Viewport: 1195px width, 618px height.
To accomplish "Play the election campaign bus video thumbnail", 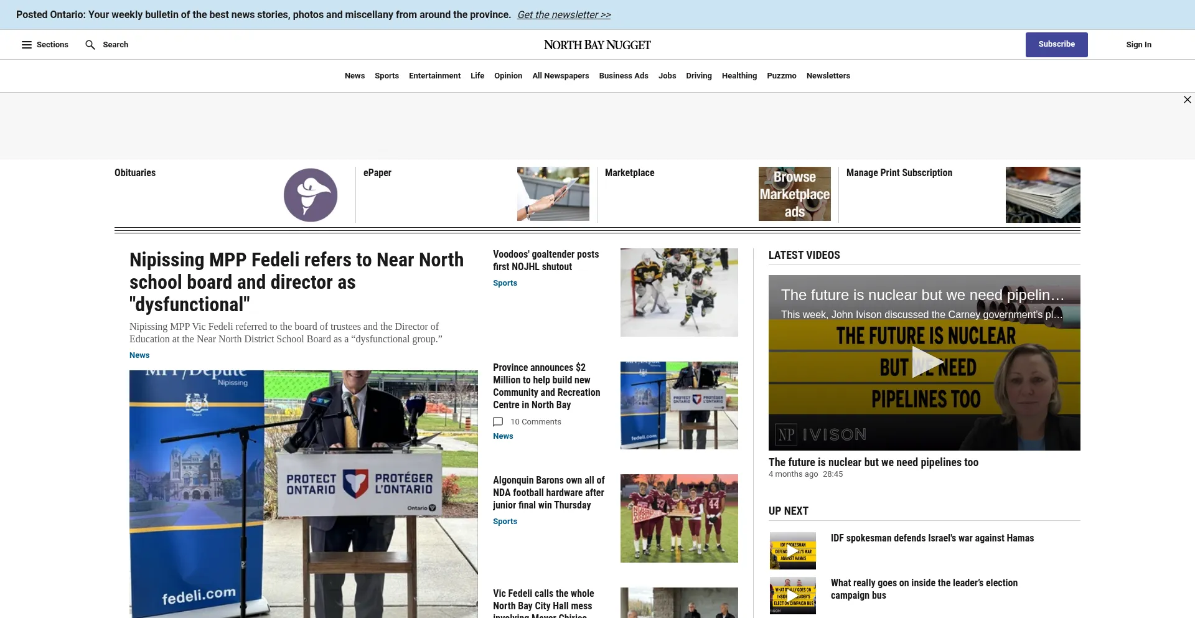I will point(792,596).
